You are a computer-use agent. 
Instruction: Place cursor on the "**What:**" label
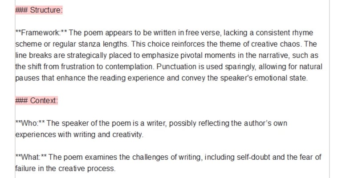[x=31, y=157]
